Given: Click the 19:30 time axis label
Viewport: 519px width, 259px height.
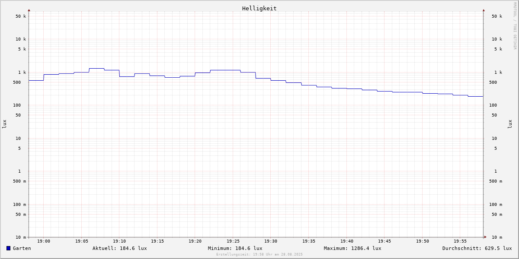Looking at the screenshot, I should 271,241.
